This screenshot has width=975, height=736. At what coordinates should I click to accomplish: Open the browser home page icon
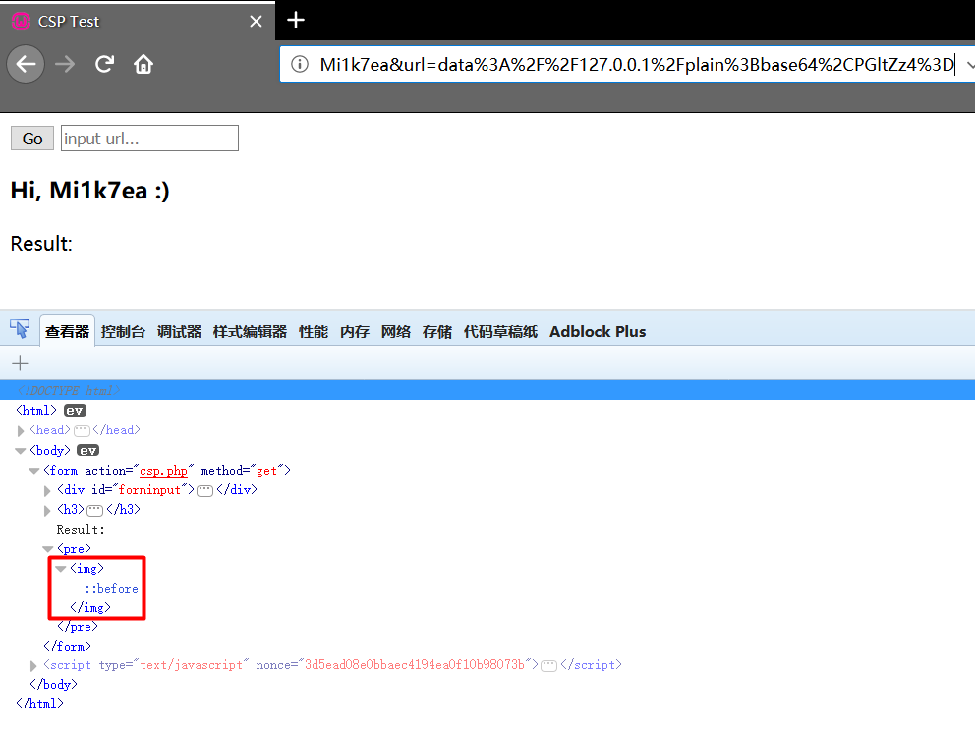[x=143, y=64]
